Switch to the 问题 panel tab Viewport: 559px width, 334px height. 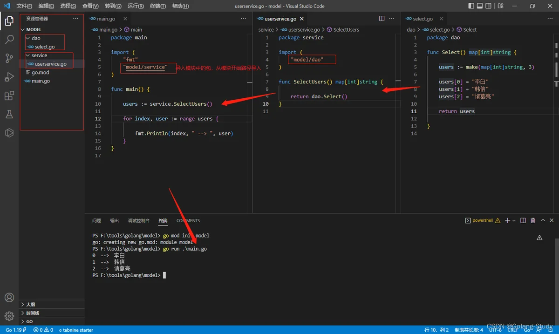point(96,220)
